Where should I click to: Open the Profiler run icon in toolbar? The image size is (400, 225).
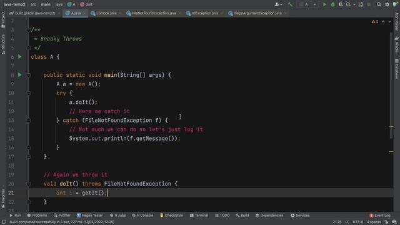point(349,4)
